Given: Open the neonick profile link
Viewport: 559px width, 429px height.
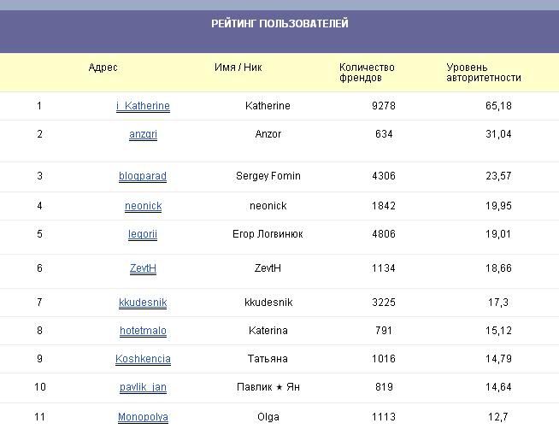Looking at the screenshot, I should click(x=144, y=206).
